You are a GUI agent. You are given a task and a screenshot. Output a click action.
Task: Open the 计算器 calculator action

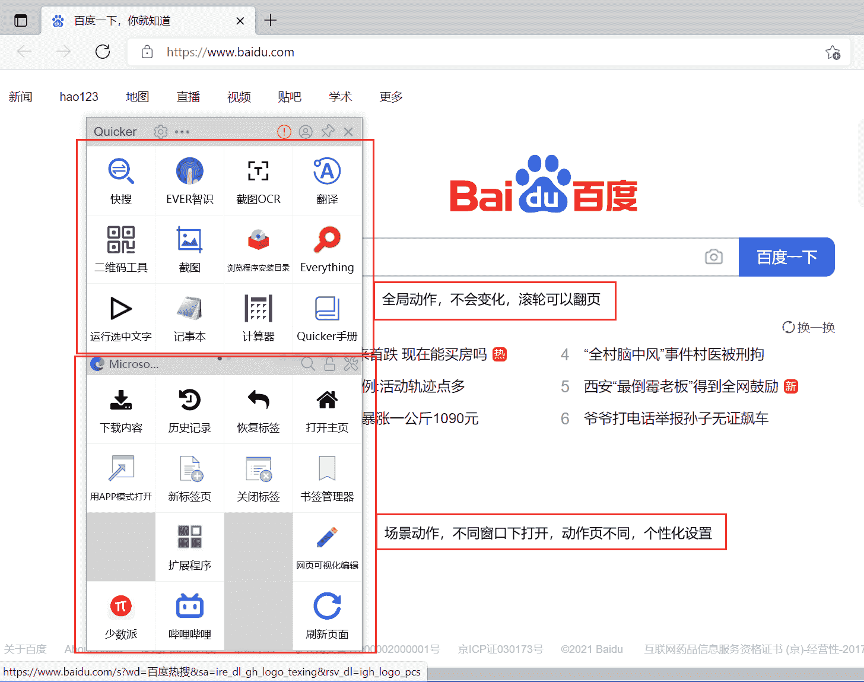258,318
